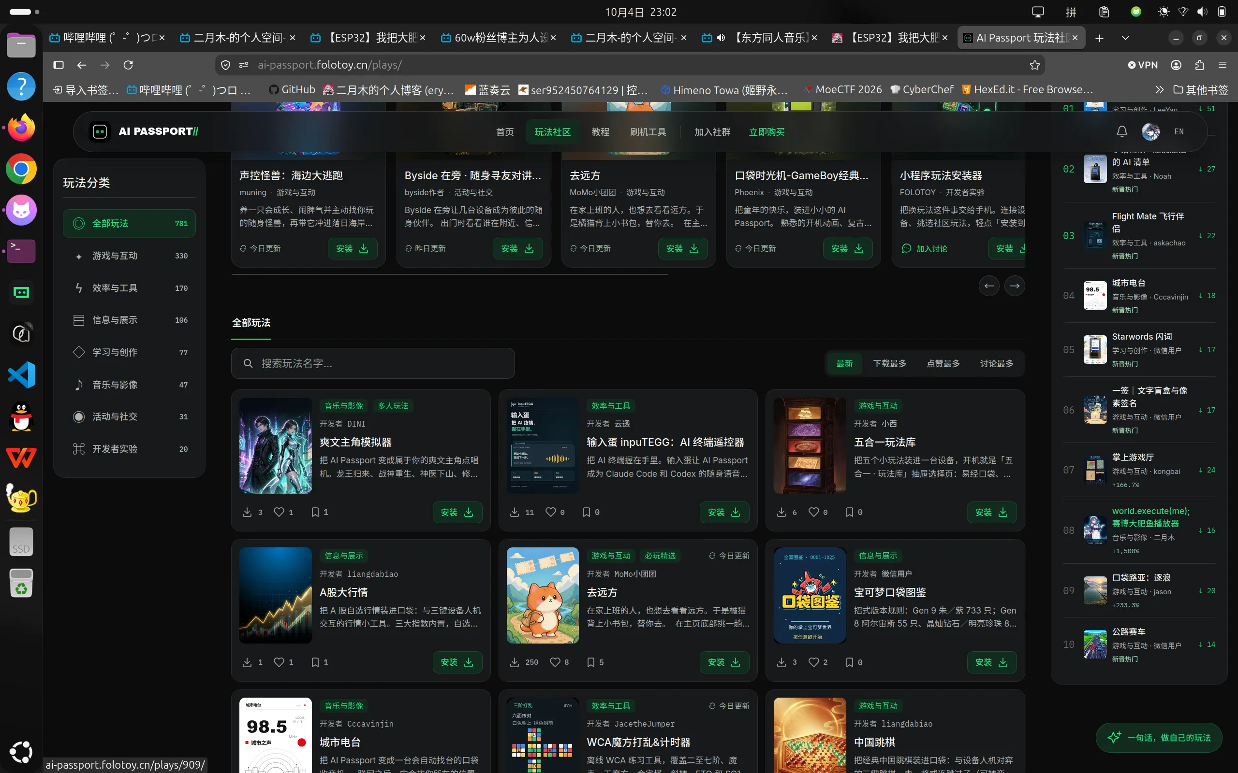Bookmark this page with star icon
The image size is (1238, 773).
click(1034, 65)
